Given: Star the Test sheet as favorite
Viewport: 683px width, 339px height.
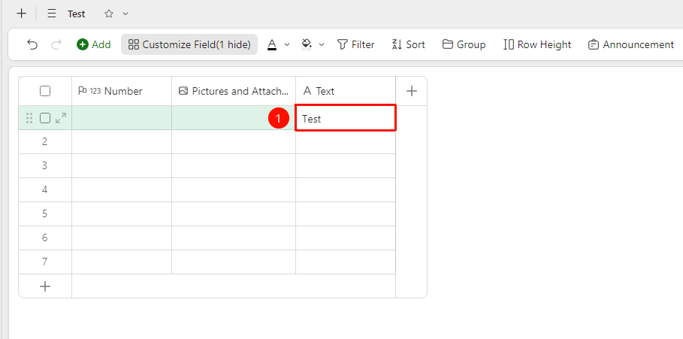Looking at the screenshot, I should click(109, 14).
